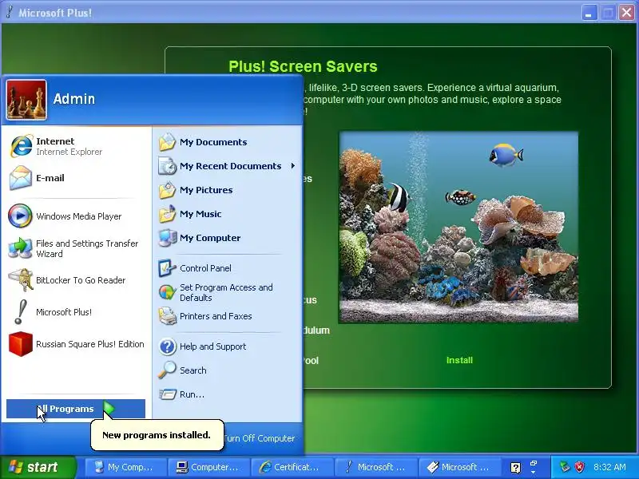Image resolution: width=639 pixels, height=479 pixels.
Task: Open Control Panel icon
Action: click(x=167, y=268)
